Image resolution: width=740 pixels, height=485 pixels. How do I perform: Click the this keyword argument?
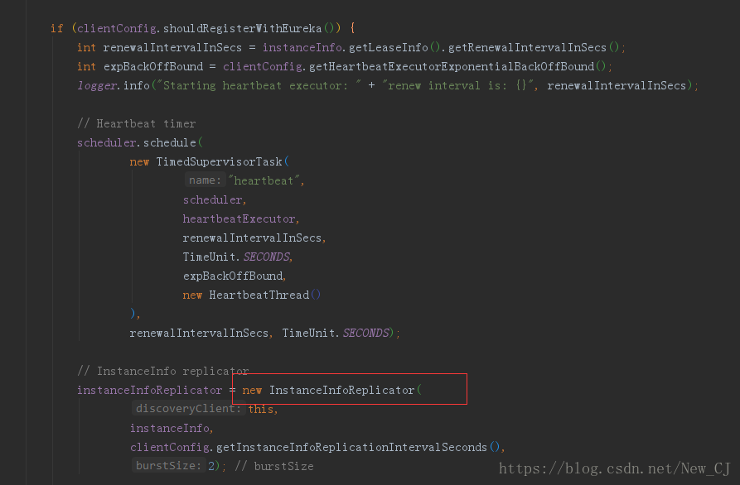[260, 409]
